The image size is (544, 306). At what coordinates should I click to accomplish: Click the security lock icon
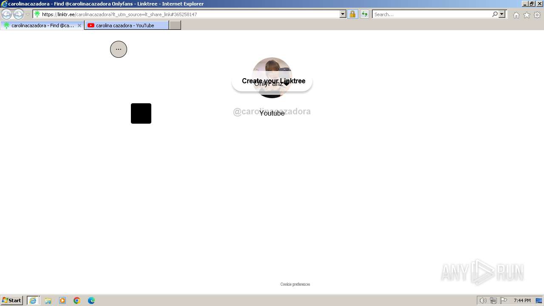[x=352, y=14]
